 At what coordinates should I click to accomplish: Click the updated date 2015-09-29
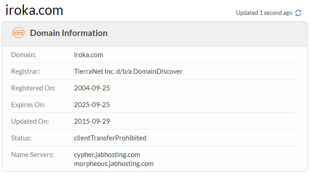(92, 121)
